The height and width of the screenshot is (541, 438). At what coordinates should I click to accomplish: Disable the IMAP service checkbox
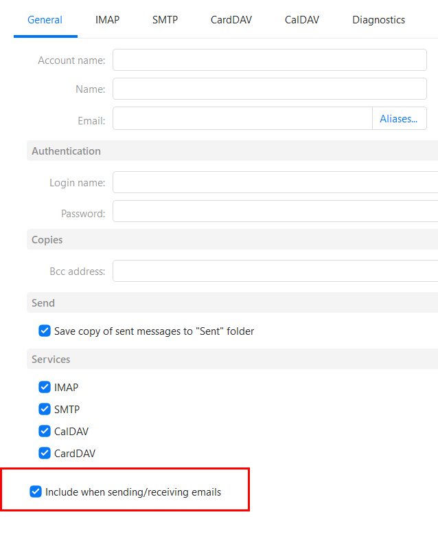[45, 387]
